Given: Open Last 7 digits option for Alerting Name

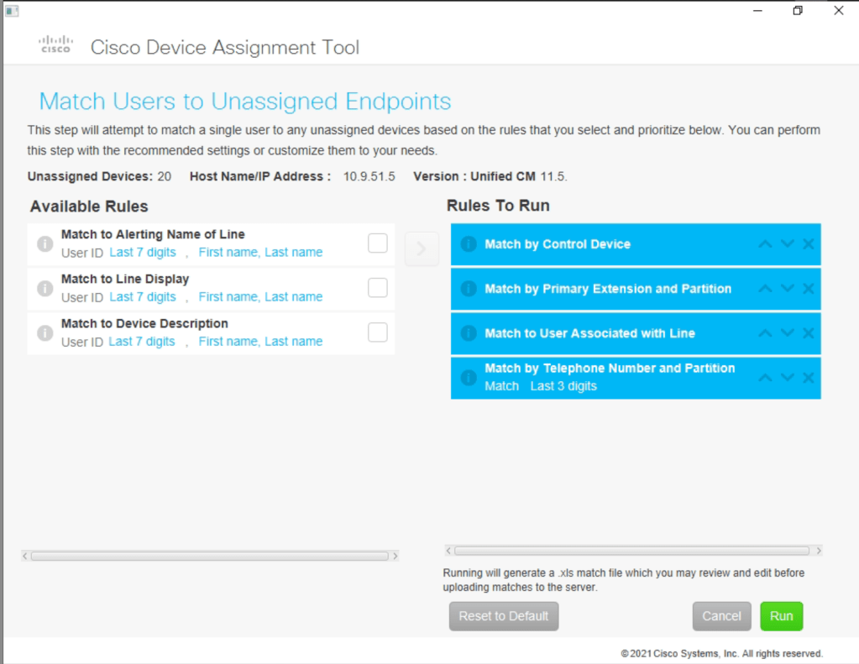Looking at the screenshot, I should 143,253.
